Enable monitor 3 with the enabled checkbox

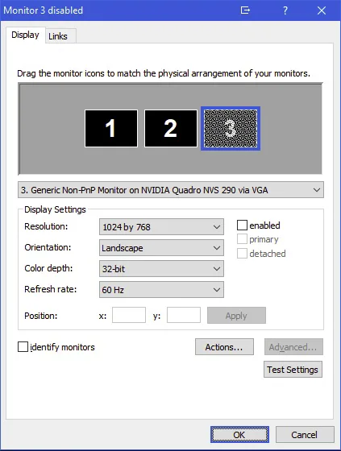click(242, 225)
